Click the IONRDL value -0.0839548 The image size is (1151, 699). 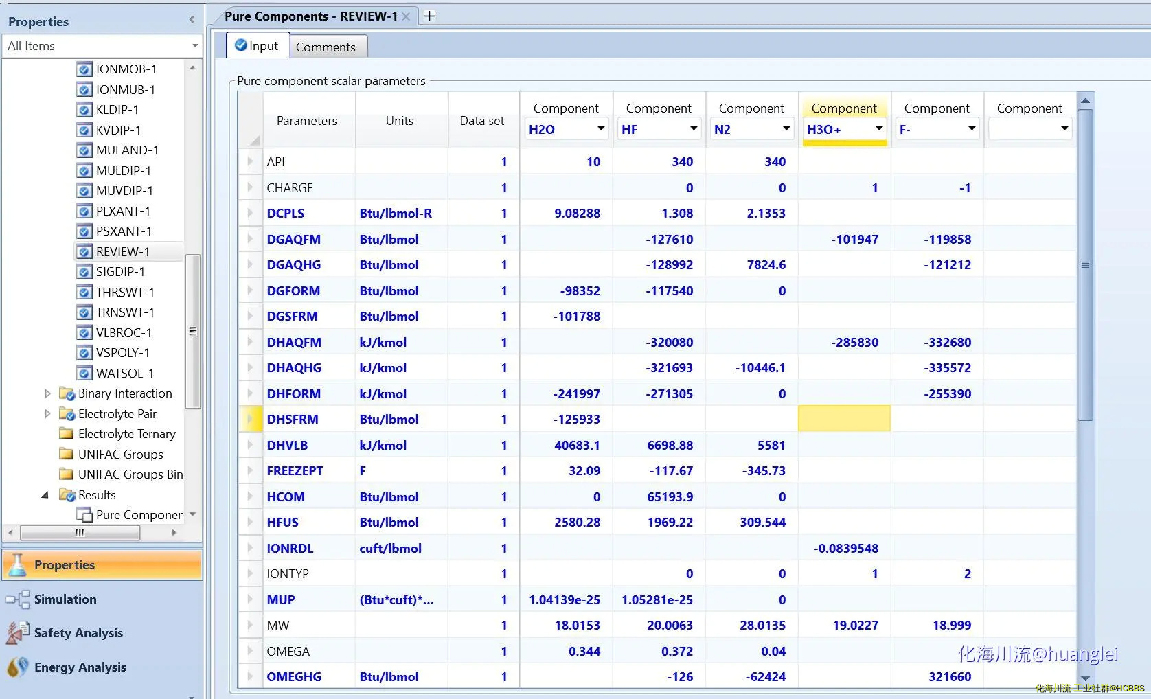point(846,548)
